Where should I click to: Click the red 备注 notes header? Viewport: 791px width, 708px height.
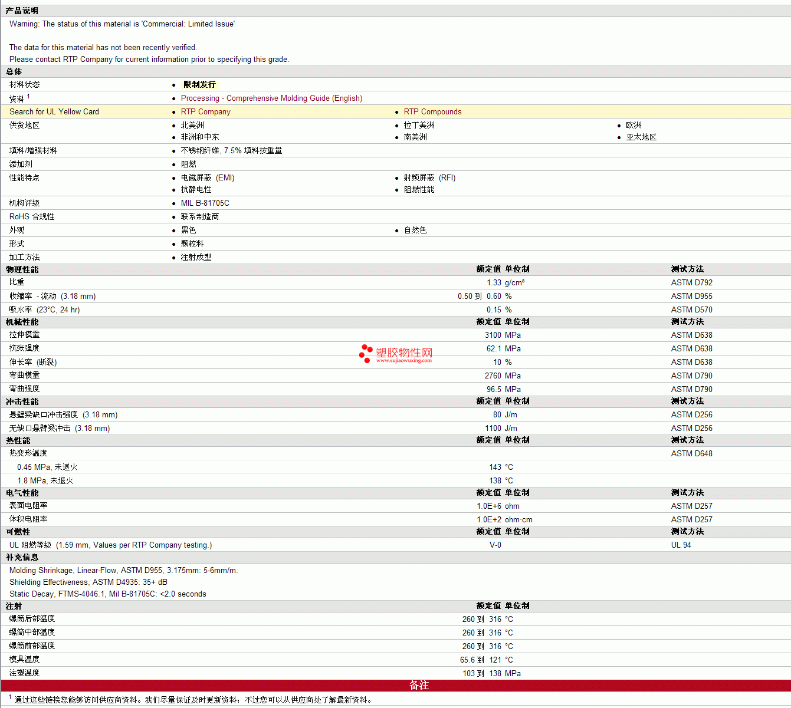coord(419,686)
